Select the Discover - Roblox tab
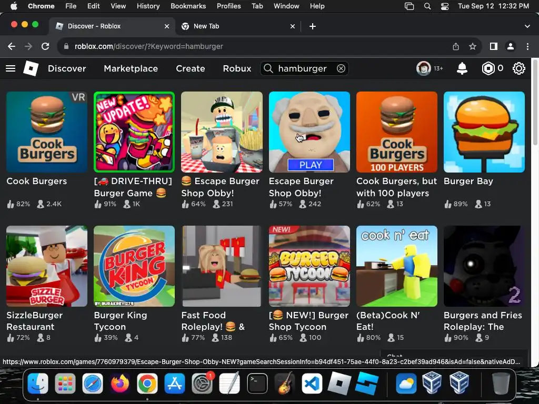The width and height of the screenshot is (539, 404). click(113, 26)
